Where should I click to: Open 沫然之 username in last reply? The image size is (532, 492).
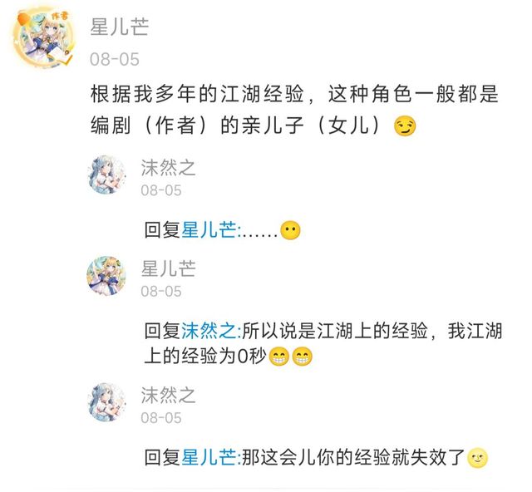168,395
